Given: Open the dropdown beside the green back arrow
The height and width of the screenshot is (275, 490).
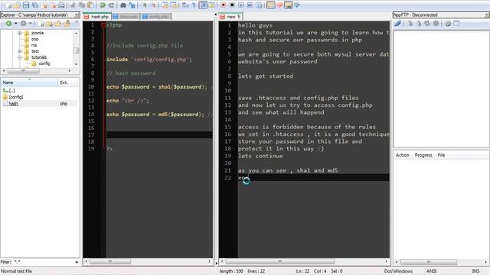Looking at the screenshot, I should pos(15,24).
